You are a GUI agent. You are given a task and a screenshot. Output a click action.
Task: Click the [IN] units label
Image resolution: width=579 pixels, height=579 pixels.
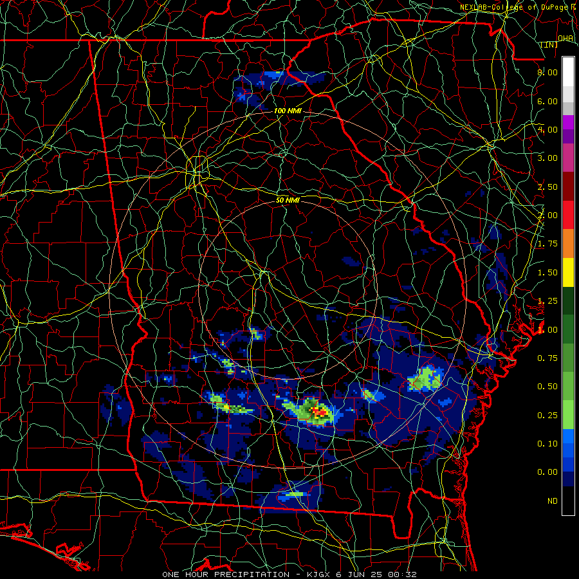click(x=549, y=44)
